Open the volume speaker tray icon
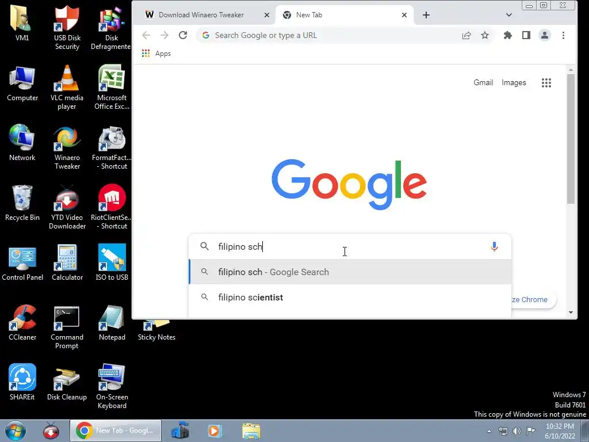Screen dimensions: 589x442 pyautogui.click(x=517, y=431)
